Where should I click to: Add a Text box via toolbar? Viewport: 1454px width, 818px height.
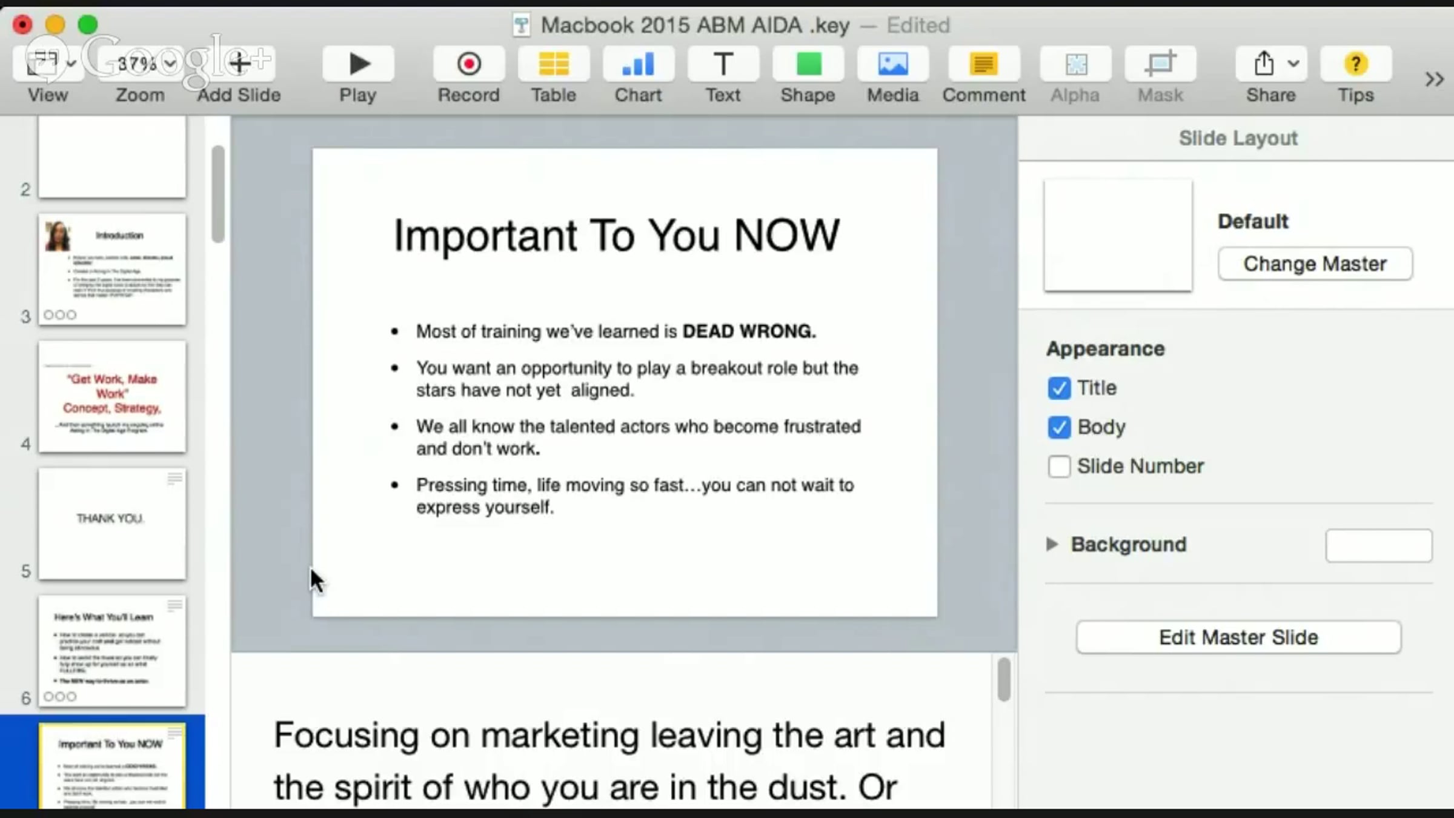tap(723, 64)
